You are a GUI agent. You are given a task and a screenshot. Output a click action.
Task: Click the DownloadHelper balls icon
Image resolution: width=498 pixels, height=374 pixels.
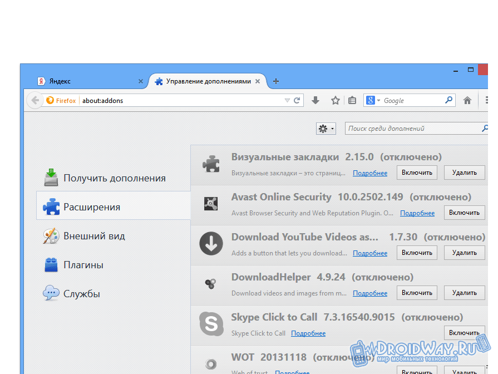[210, 283]
